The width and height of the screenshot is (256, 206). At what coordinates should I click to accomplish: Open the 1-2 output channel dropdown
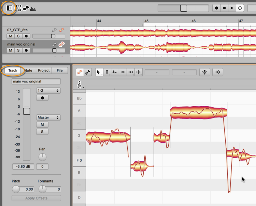pos(48,91)
